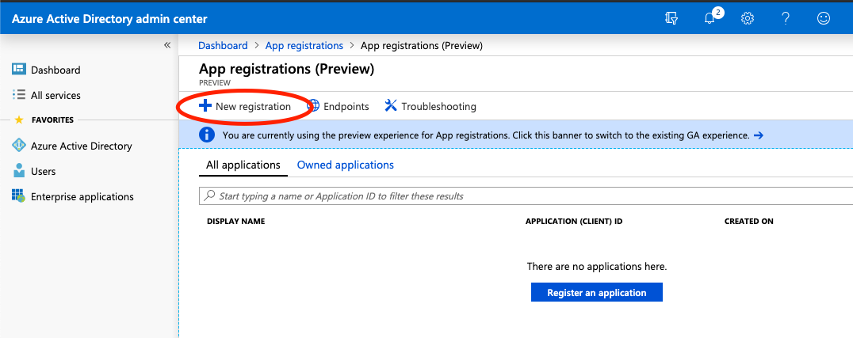
Task: Click the Dashboard breadcrumb link
Action: (223, 45)
